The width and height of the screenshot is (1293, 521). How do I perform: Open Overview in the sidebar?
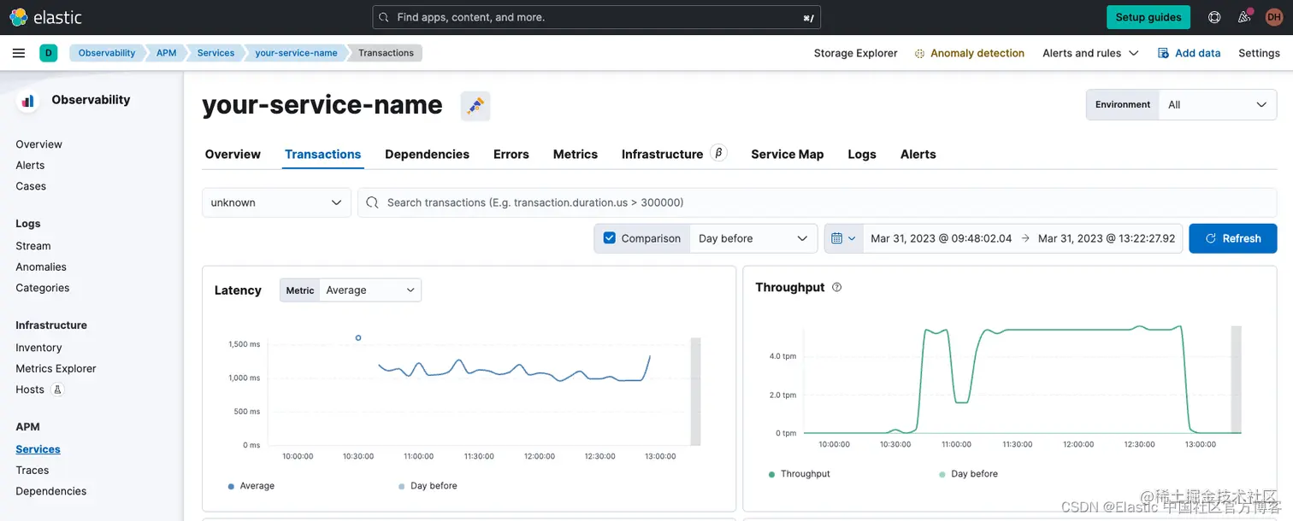(x=38, y=144)
